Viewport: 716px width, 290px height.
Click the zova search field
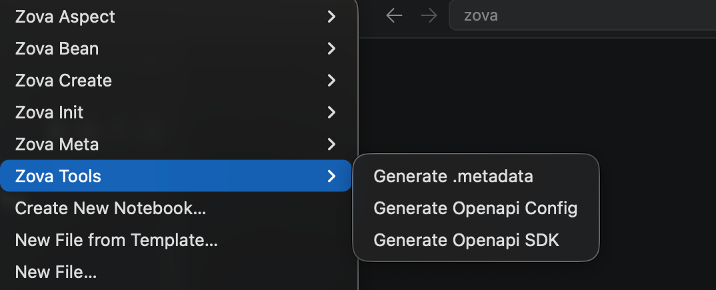580,16
